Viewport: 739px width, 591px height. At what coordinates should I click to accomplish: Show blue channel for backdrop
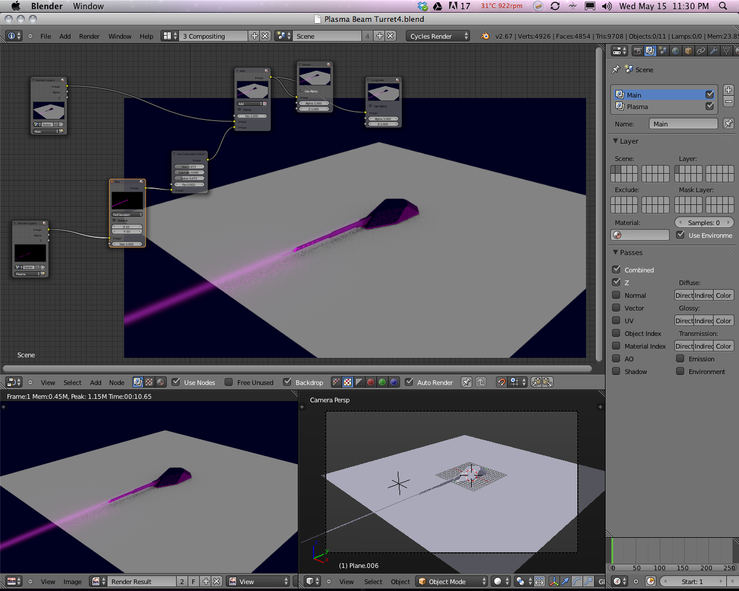pyautogui.click(x=394, y=382)
